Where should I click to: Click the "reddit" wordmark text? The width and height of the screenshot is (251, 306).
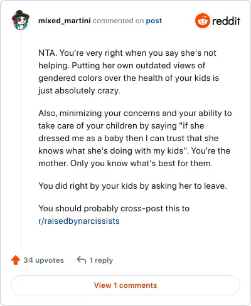point(226,21)
